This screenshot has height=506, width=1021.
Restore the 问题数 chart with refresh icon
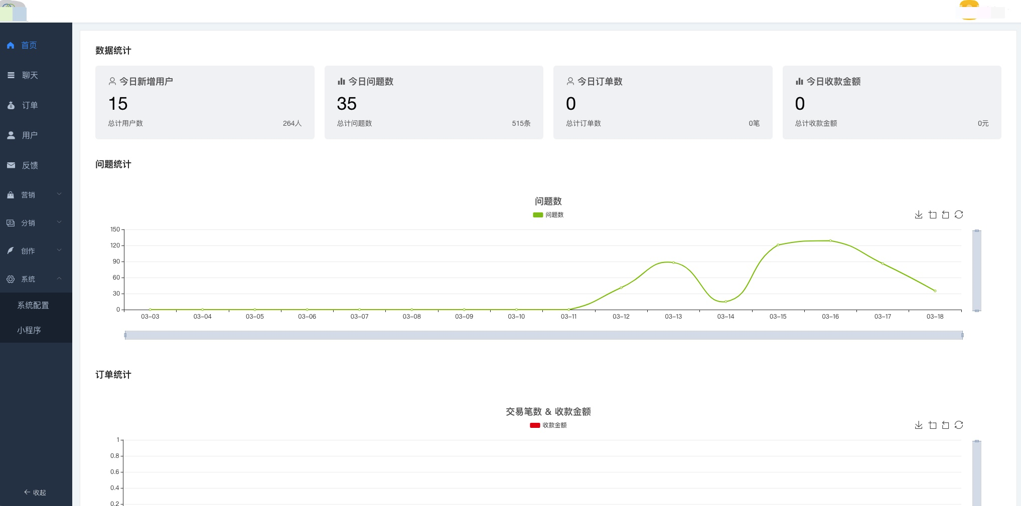pyautogui.click(x=959, y=214)
